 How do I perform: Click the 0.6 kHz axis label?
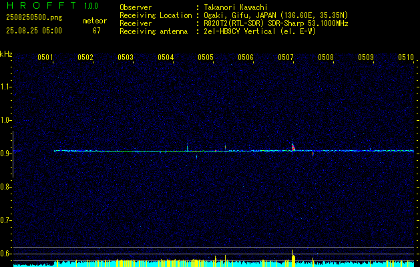(x=5, y=254)
